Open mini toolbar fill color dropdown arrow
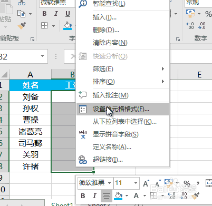The width and height of the screenshot is (212, 206). coord(127,195)
